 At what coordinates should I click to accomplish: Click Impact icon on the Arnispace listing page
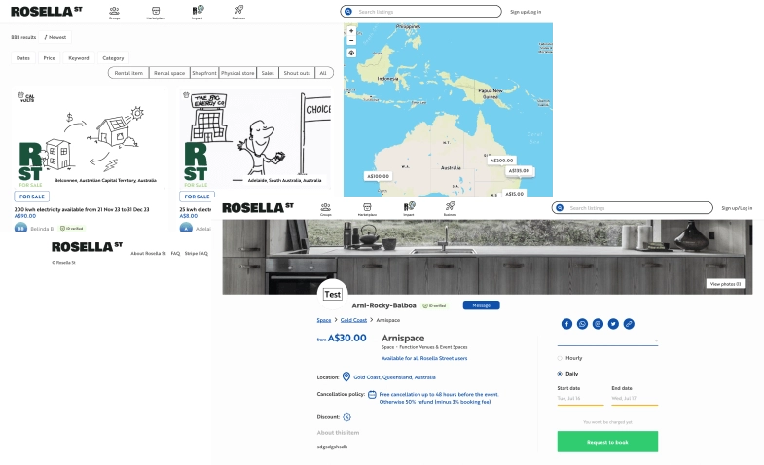[x=409, y=207]
